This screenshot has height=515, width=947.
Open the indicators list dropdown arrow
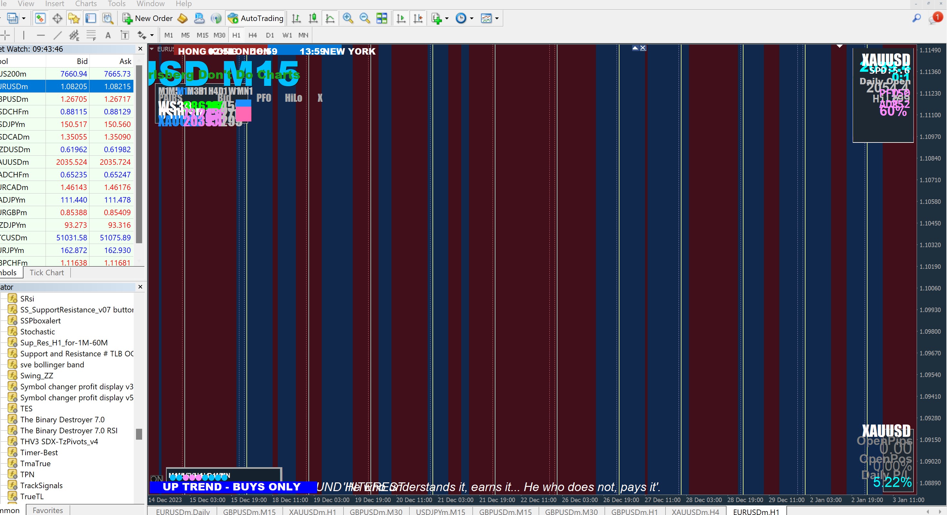click(x=447, y=18)
